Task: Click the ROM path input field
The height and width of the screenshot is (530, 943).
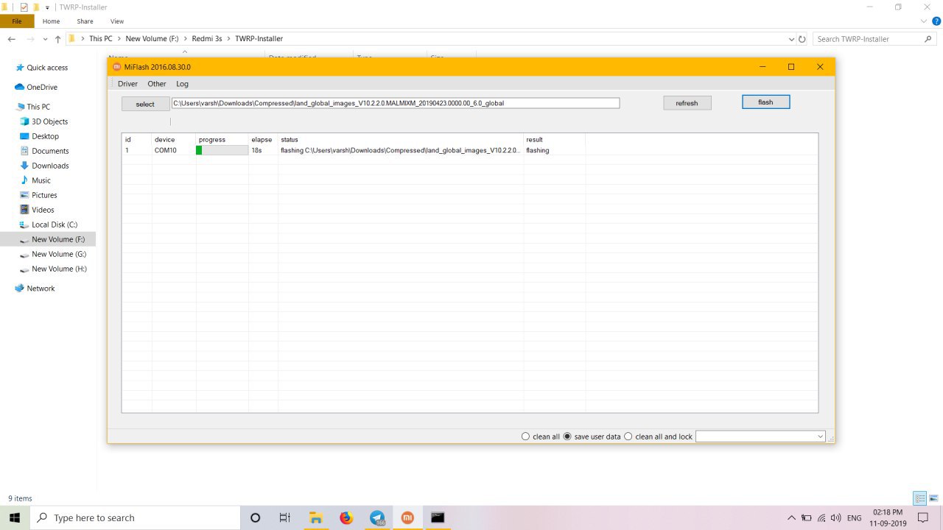Action: [x=395, y=103]
